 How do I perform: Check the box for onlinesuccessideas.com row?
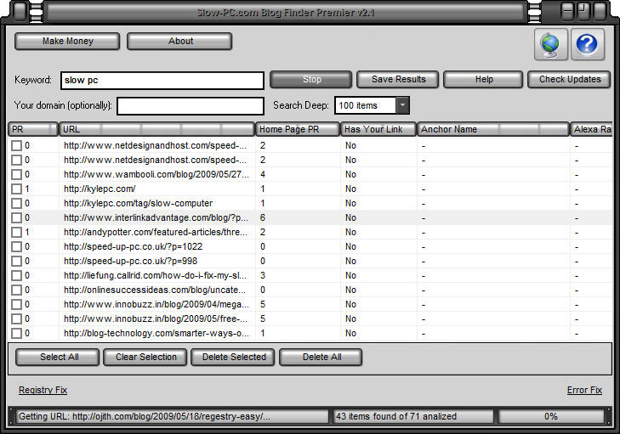(16, 290)
